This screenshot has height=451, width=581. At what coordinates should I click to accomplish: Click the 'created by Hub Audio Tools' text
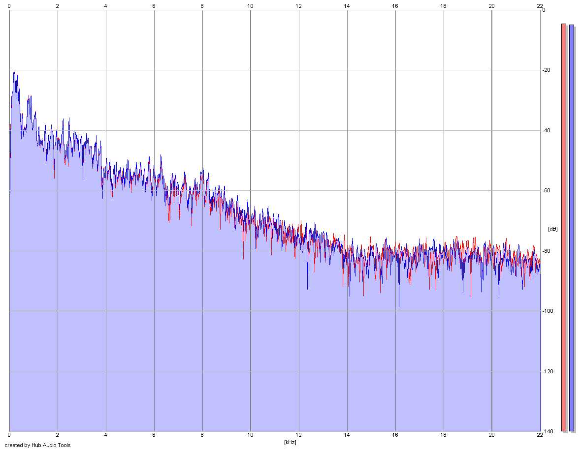tap(37, 445)
